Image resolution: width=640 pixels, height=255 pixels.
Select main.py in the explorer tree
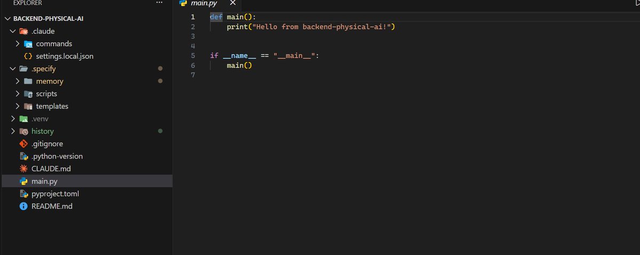[87, 182]
